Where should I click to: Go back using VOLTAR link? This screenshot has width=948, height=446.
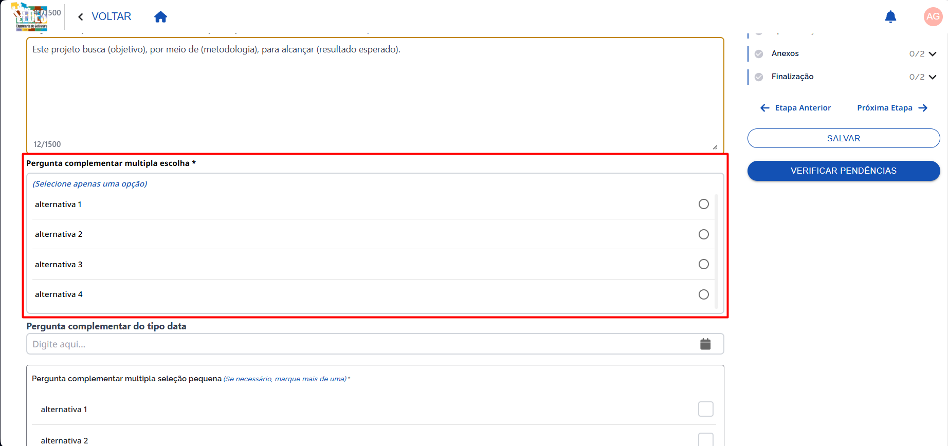[111, 16]
